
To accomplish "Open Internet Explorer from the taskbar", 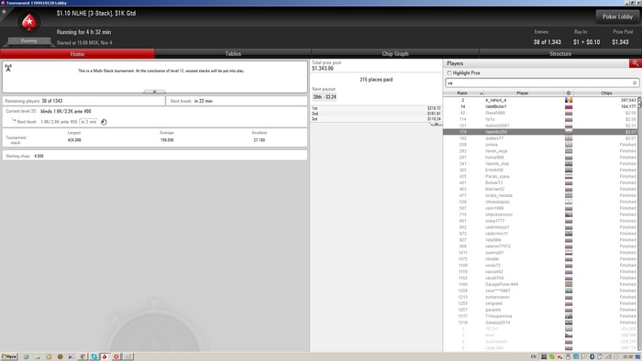I will tap(26, 357).
